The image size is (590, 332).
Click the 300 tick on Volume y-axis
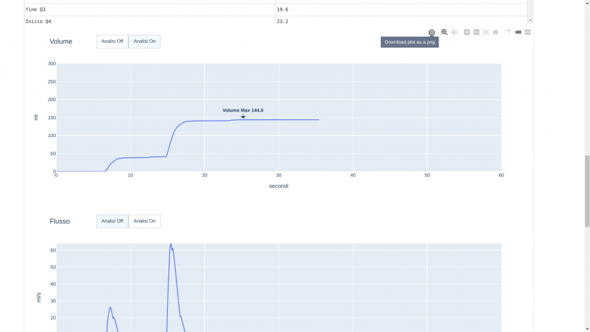point(52,64)
